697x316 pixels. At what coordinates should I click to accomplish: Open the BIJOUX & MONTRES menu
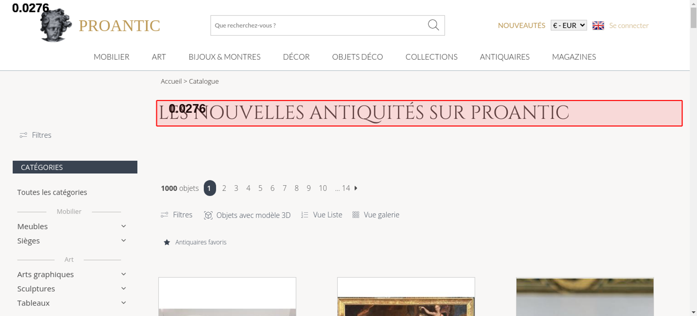click(224, 57)
